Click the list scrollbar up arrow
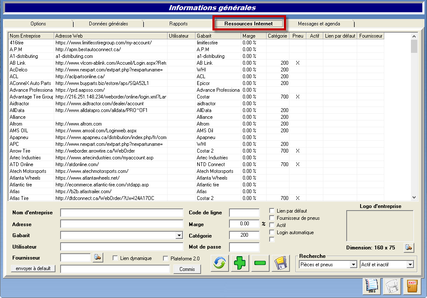Image resolution: width=427 pixels, height=298 pixels. (414, 36)
